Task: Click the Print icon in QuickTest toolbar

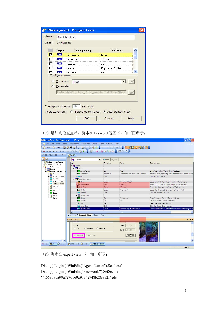Action: click(x=75, y=147)
